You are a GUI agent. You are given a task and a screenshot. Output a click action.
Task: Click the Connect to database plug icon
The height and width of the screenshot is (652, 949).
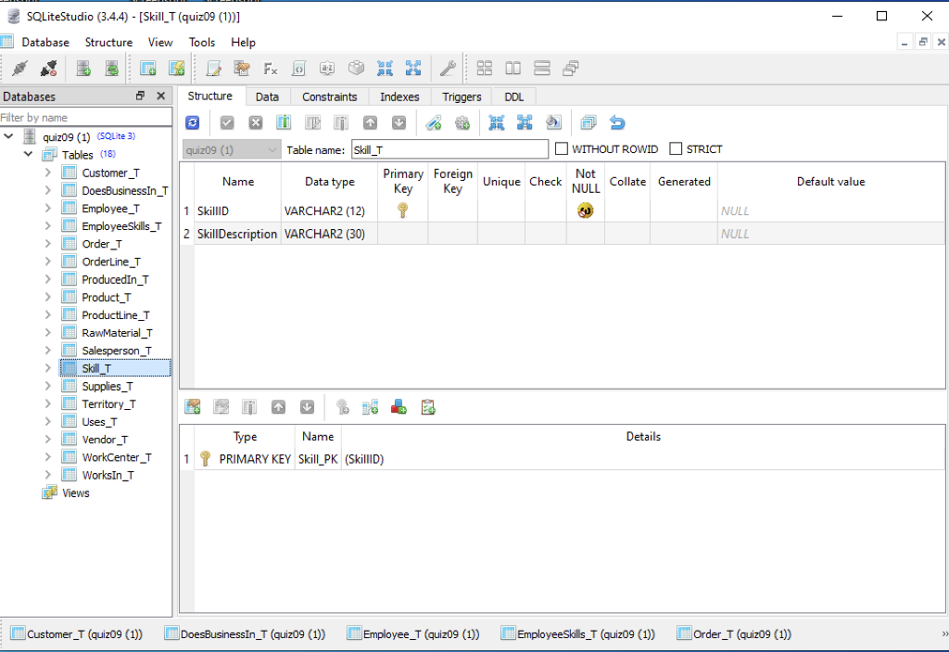point(19,69)
